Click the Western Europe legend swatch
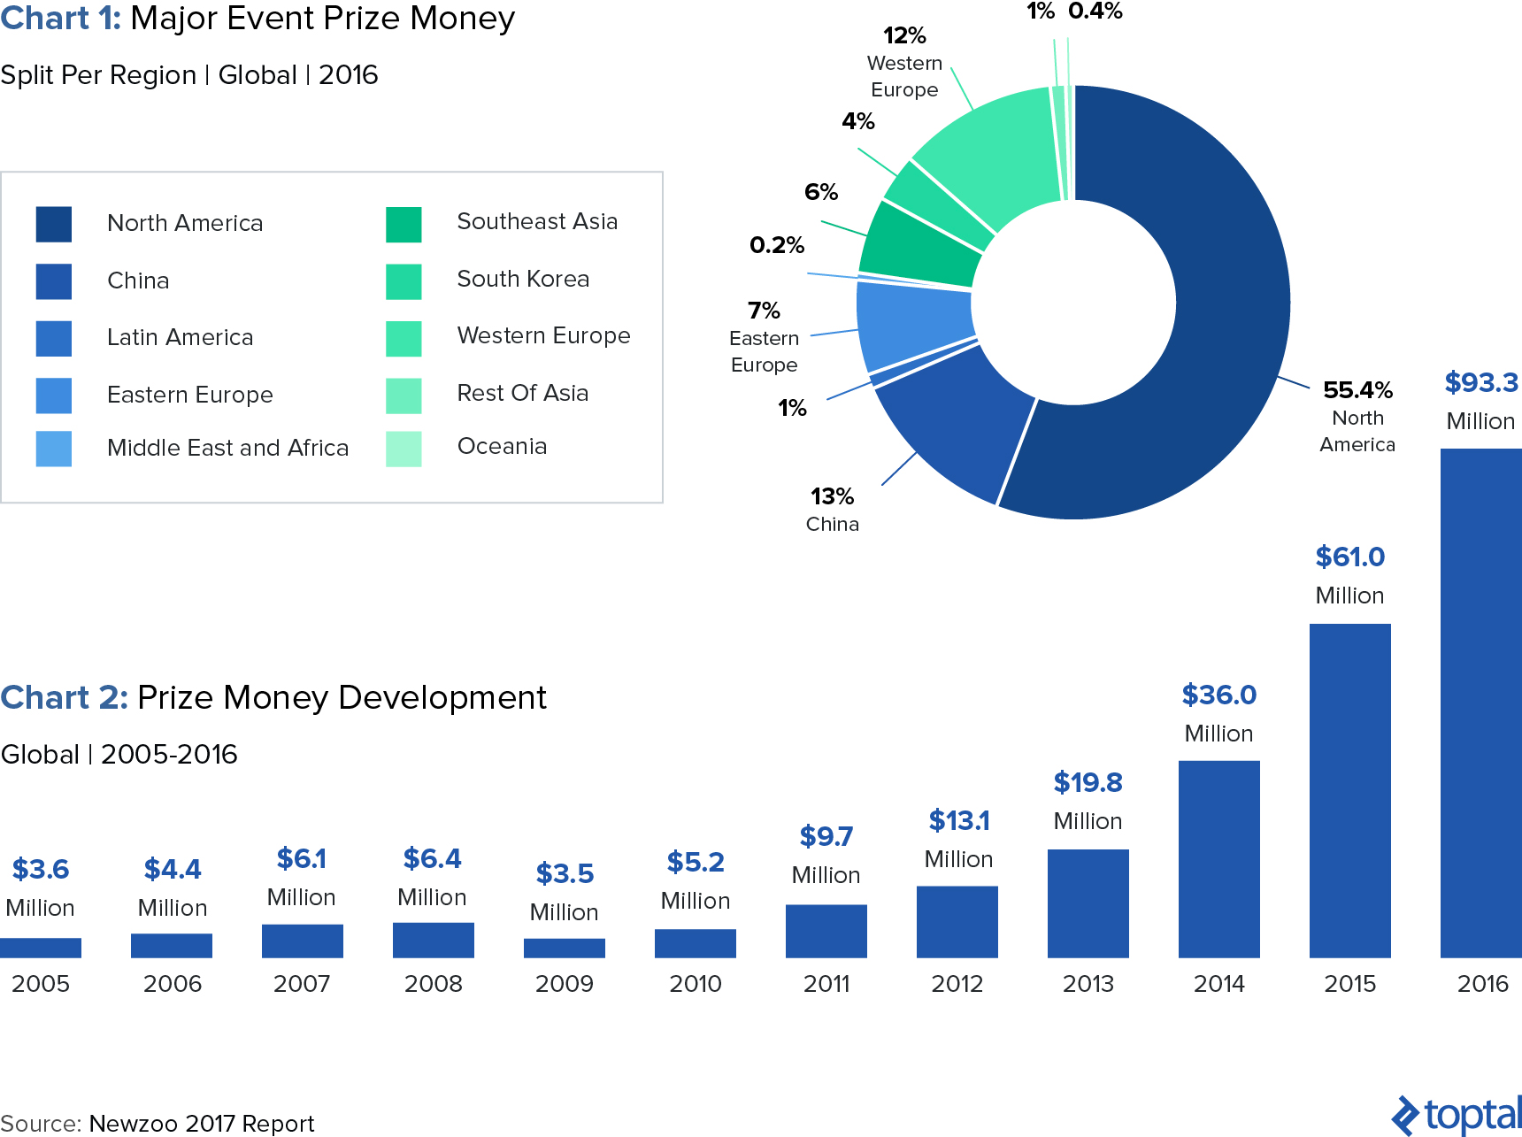 tap(404, 338)
